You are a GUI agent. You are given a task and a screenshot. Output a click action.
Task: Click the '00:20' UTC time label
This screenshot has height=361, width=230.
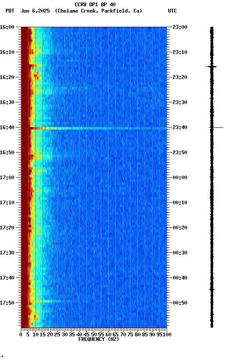180,228
